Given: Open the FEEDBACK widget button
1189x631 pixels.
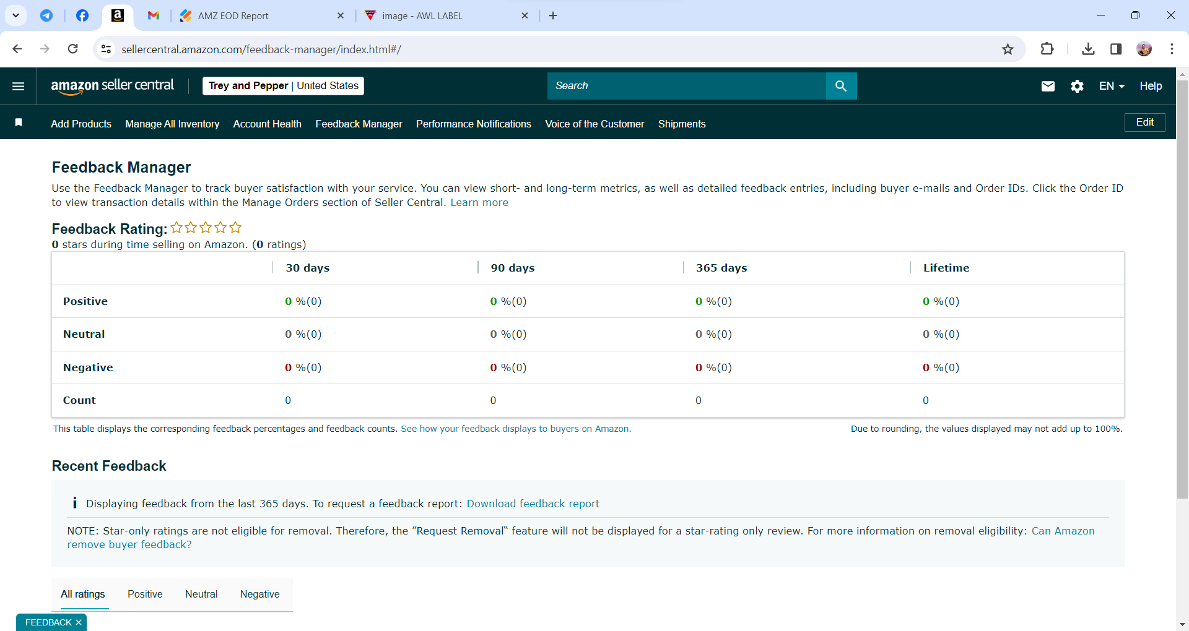Looking at the screenshot, I should pos(48,622).
